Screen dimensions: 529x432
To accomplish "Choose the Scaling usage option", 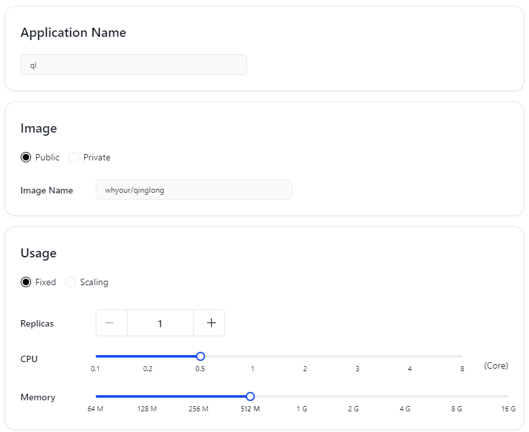I will click(x=70, y=282).
